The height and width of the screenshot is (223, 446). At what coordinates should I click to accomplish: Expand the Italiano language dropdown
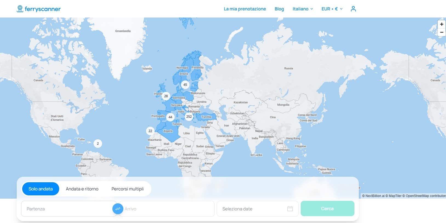pyautogui.click(x=303, y=9)
